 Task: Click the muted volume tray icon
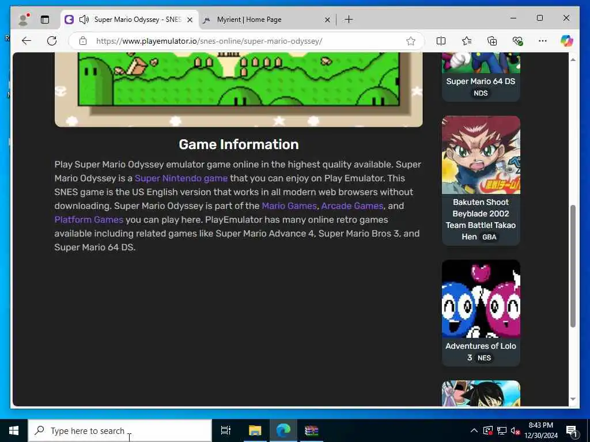(x=515, y=430)
